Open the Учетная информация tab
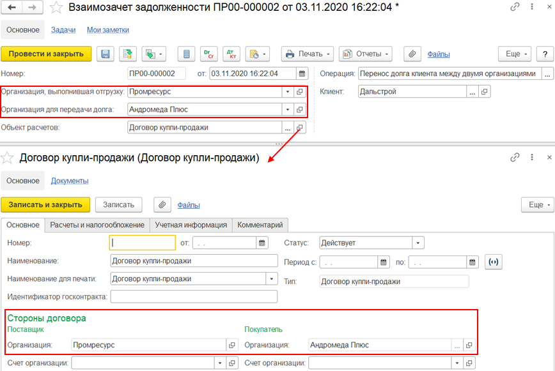Image resolution: width=555 pixels, height=371 pixels. (191, 225)
